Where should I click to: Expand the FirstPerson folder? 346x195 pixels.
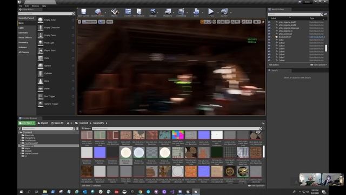point(21,140)
